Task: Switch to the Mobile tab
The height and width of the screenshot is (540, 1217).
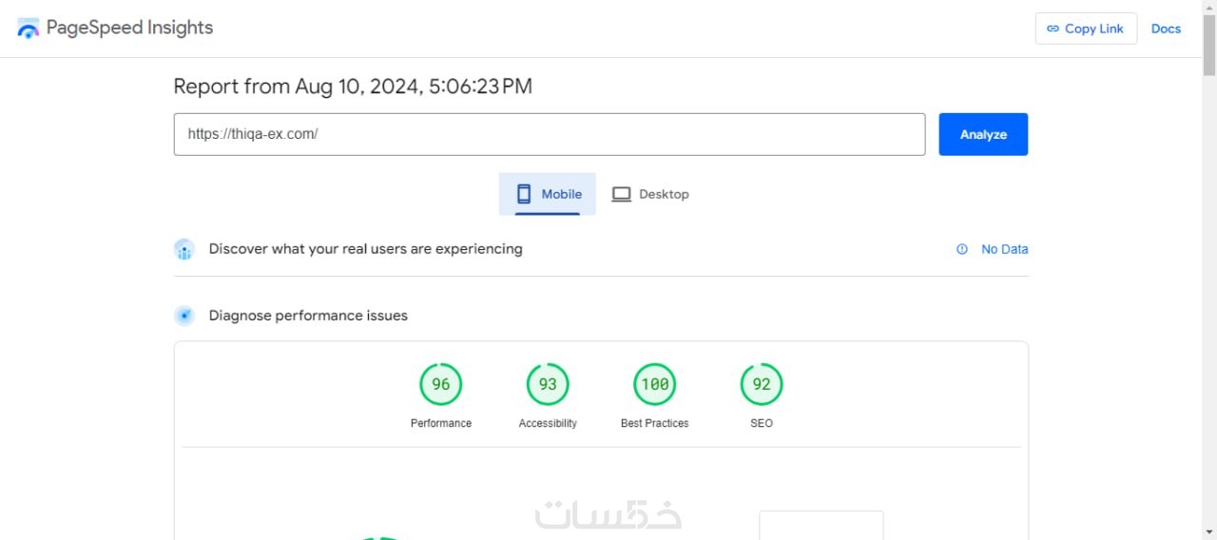Action: pyautogui.click(x=548, y=194)
